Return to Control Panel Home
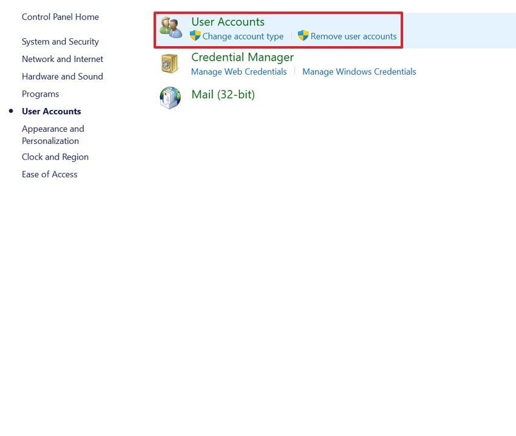The width and height of the screenshot is (516, 436). point(60,17)
